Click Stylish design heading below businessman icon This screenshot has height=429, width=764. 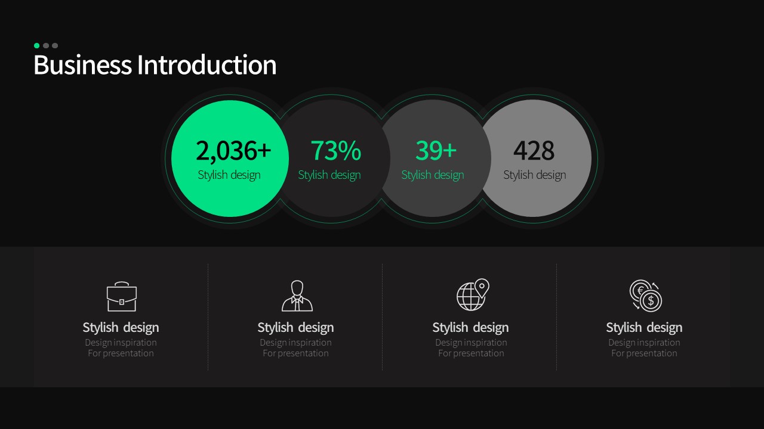coord(295,328)
